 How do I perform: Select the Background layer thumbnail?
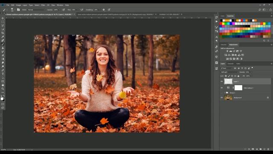[228, 98]
